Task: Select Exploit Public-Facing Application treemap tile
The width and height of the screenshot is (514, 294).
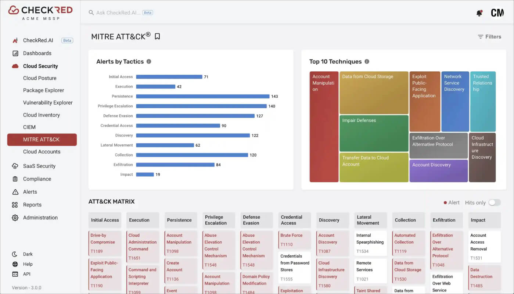Action: coord(425,101)
